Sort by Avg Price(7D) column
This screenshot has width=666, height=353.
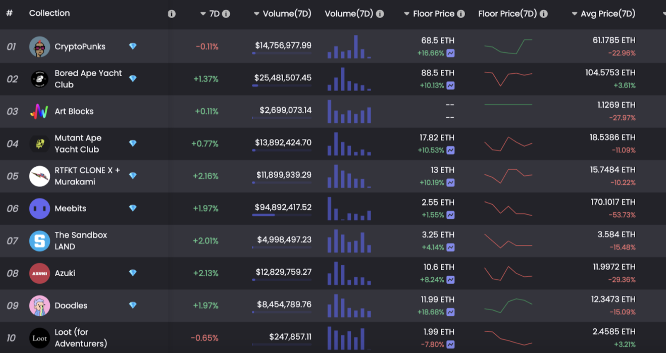603,14
